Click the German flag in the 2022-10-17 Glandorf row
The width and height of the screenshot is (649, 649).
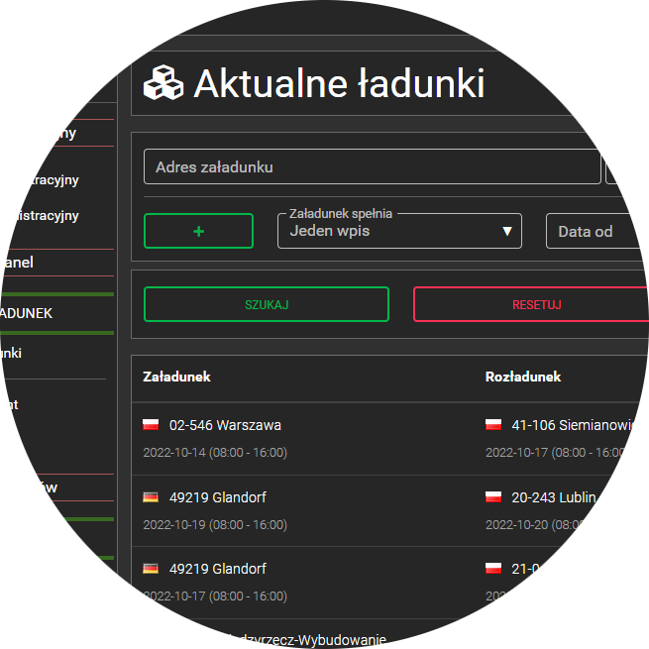pyautogui.click(x=151, y=569)
